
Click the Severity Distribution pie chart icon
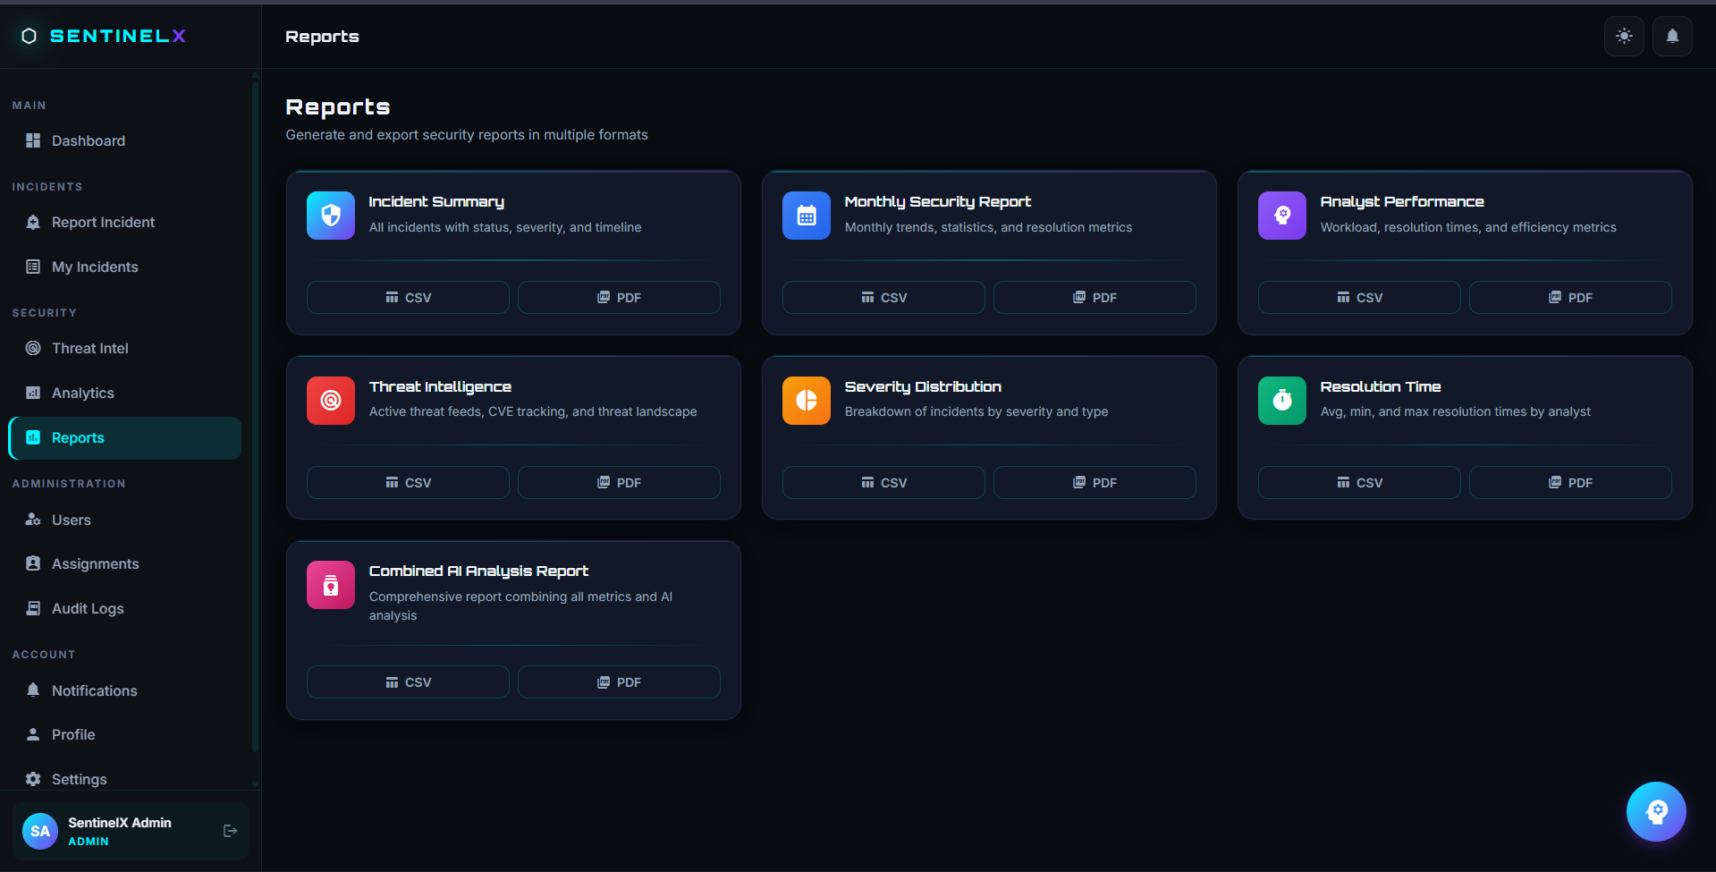pyautogui.click(x=807, y=401)
